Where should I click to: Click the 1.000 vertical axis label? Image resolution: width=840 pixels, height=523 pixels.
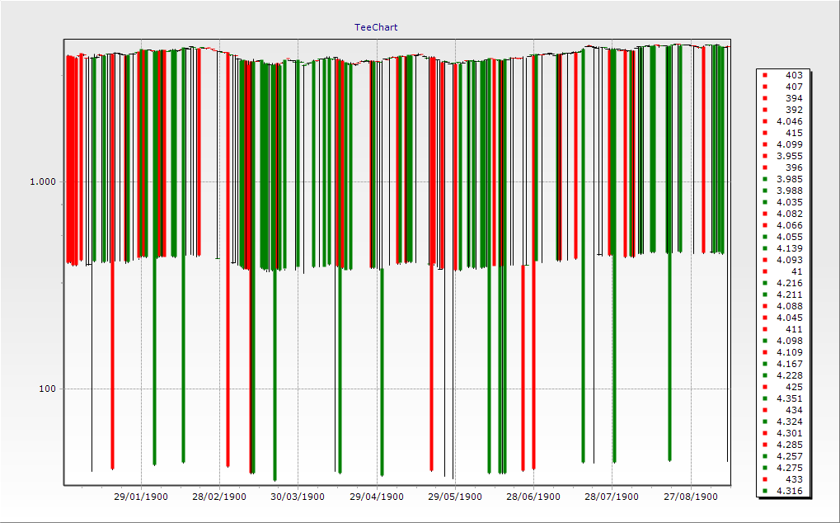[x=43, y=181]
